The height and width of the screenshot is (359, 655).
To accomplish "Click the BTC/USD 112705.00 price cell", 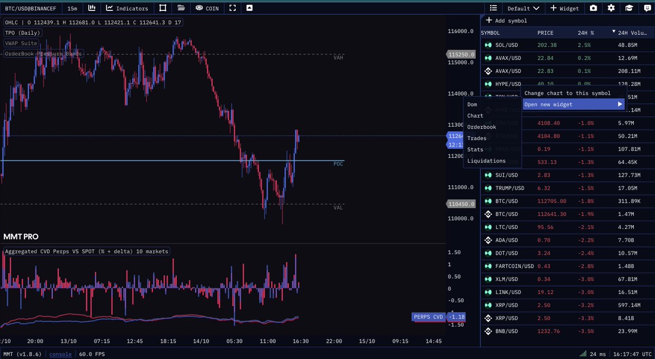I will coord(552,201).
